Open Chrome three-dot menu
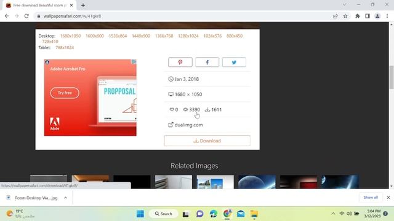This screenshot has height=221, width=394. (x=387, y=16)
